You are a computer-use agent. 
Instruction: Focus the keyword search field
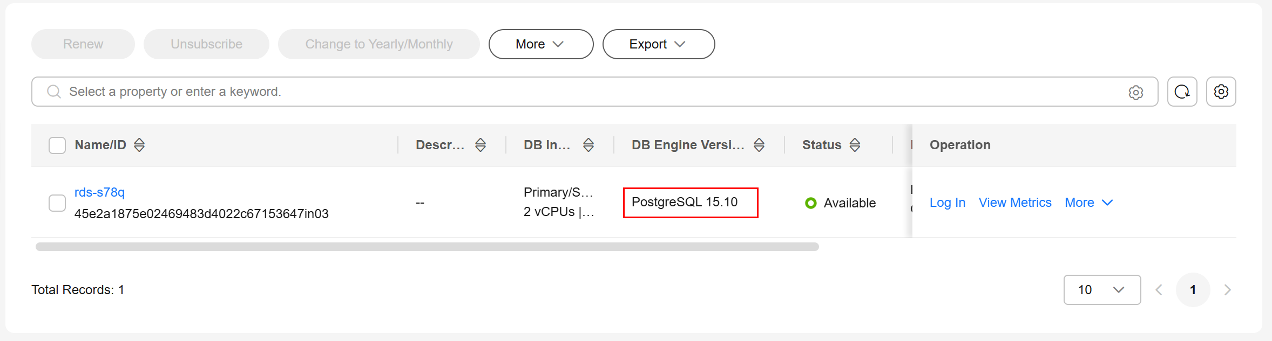(594, 92)
